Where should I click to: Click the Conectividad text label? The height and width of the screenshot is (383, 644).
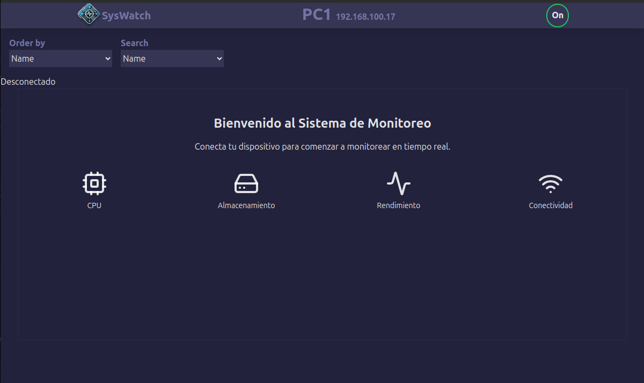point(551,205)
